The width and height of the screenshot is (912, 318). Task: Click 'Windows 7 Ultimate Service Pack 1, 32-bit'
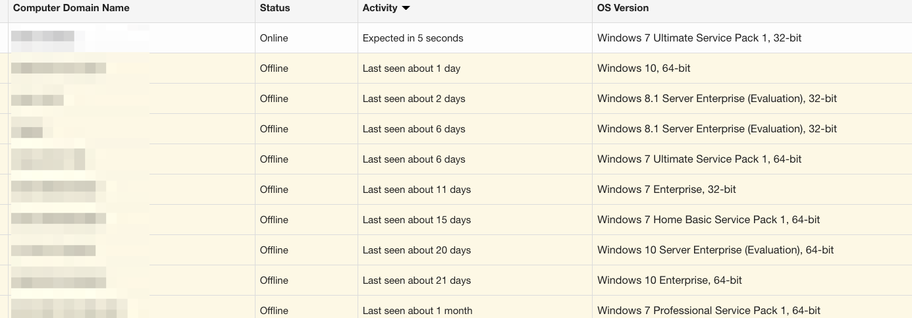pyautogui.click(x=699, y=38)
